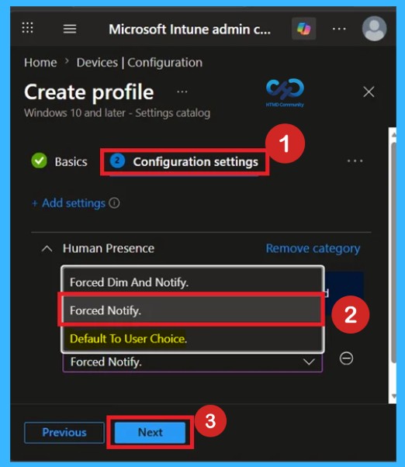The width and height of the screenshot is (405, 467).
Task: Go to Home breadcrumb
Action: pos(40,63)
